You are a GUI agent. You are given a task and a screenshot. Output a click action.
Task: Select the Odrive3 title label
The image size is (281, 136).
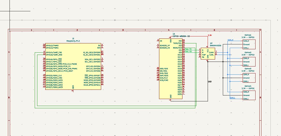pyautogui.click(x=248, y=69)
